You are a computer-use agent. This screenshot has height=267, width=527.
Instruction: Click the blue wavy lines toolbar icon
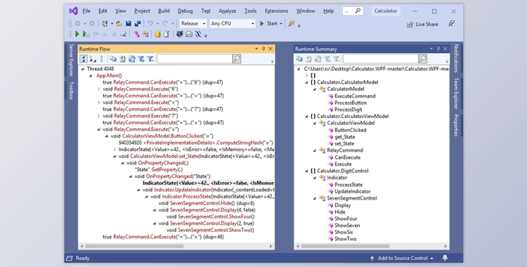(x=198, y=34)
